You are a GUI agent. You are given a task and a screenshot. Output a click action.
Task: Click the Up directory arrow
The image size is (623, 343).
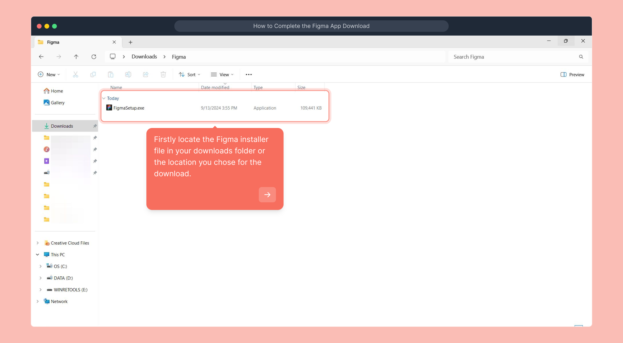click(76, 57)
